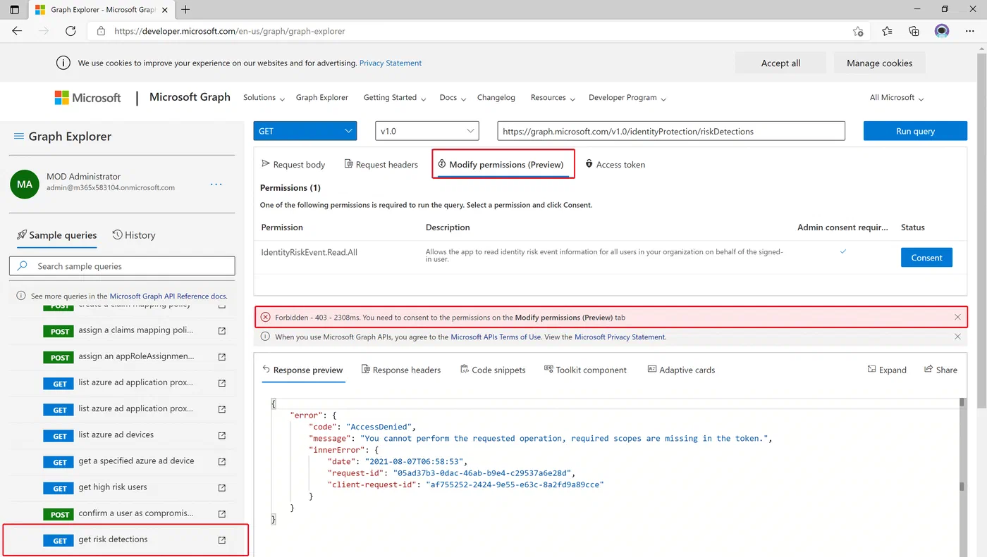Image resolution: width=987 pixels, height=557 pixels.
Task: Dismiss the Terms of Use info bar
Action: point(957,337)
